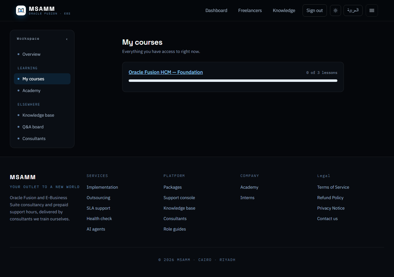Collapse the Workspace sidebar chevron
Viewport: 394px width, 277px height.
point(67,39)
